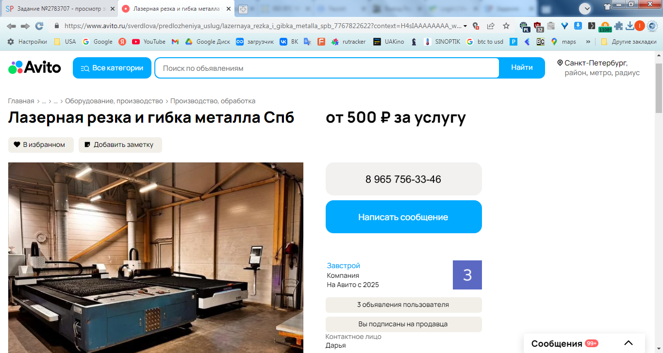Open the maps bookmark

[564, 42]
